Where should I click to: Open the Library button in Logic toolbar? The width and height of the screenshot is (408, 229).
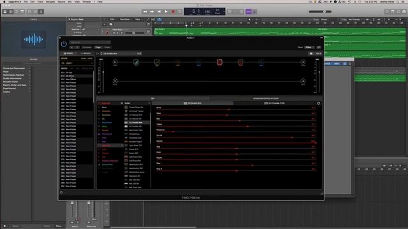(4, 11)
